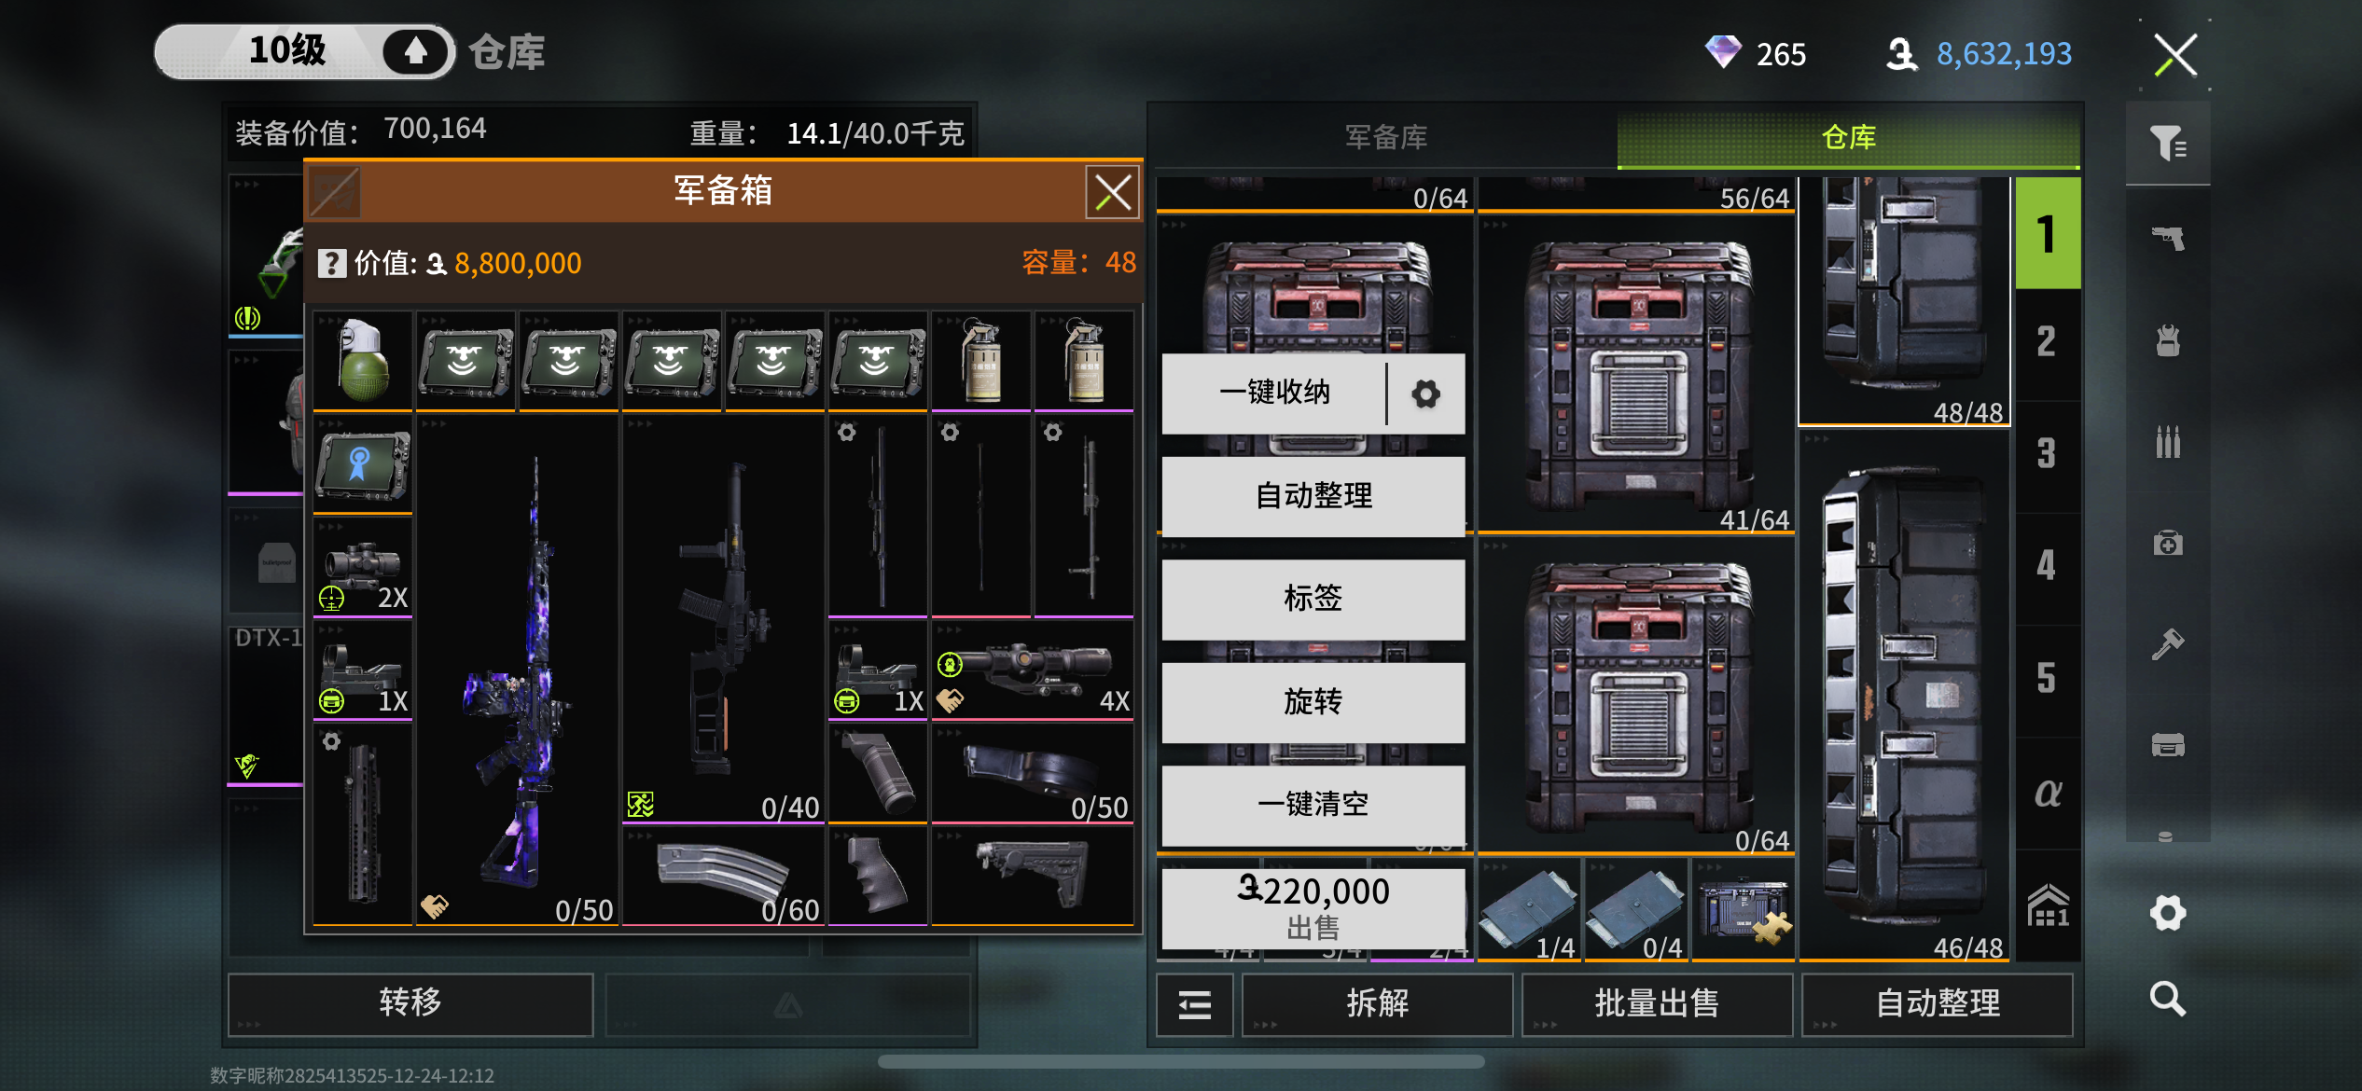Image resolution: width=2362 pixels, height=1091 pixels.
Task: Select the purple camo rifle in 军备箱
Action: (x=518, y=670)
